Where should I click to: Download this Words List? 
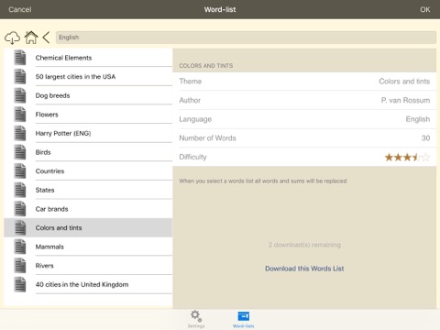pyautogui.click(x=304, y=269)
